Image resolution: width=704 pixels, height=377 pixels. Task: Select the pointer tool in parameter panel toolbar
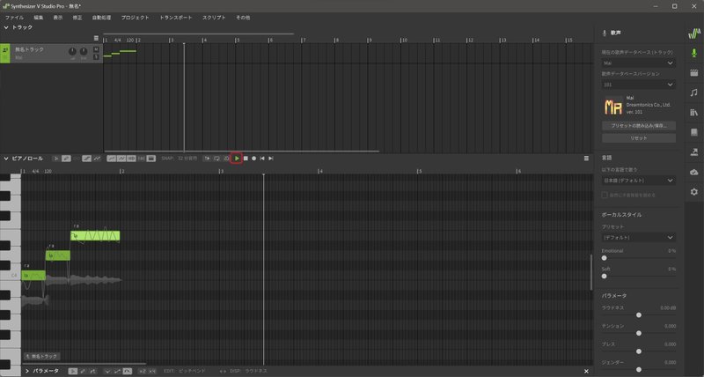pos(73,371)
